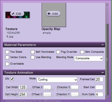Image resolution: width=112 pixels, height=102 pixels.
Task: Click the Start Cell input field
Action: coord(99,87)
